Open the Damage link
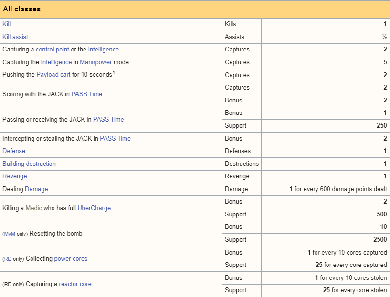This screenshot has height=297, width=390. (36, 189)
